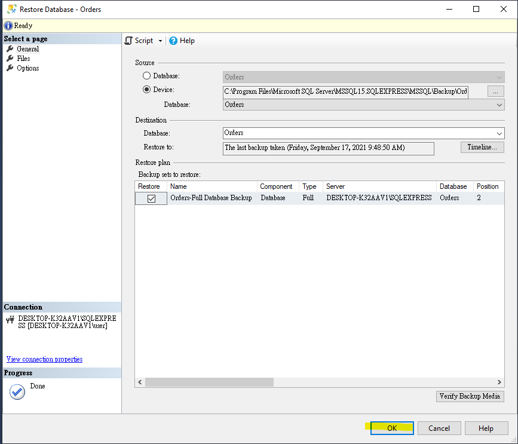Select the Database source radio button
Image resolution: width=518 pixels, height=444 pixels.
(x=146, y=76)
